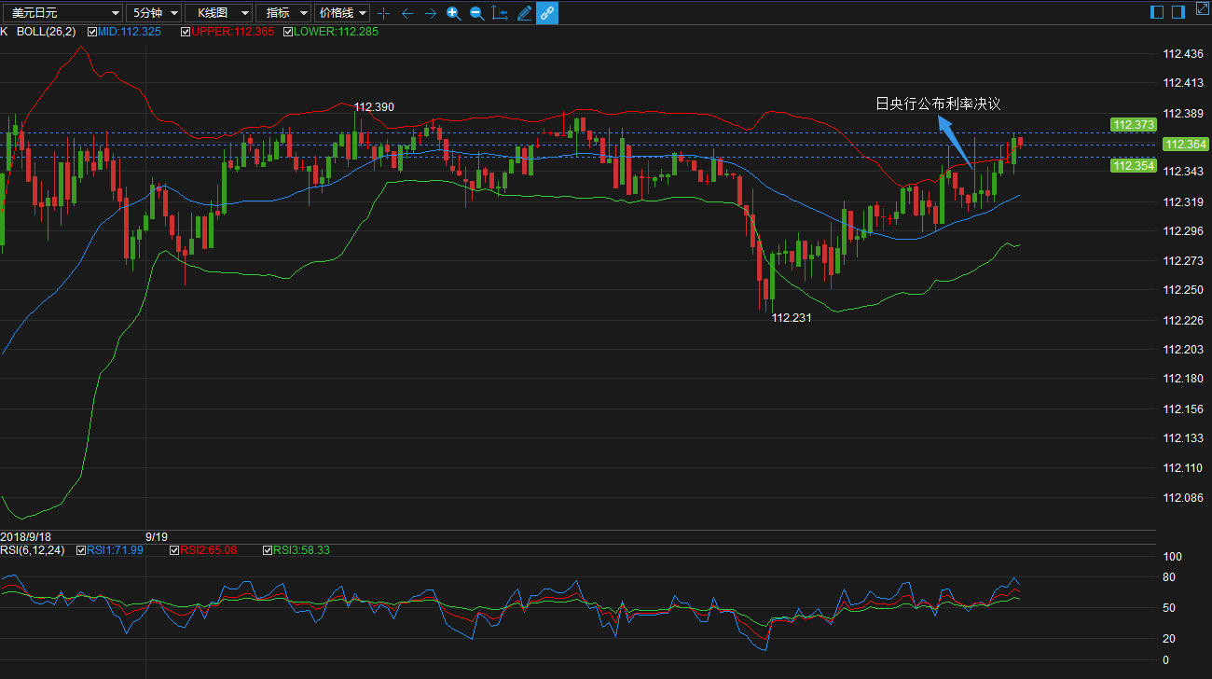Show the left side panel layout
The image size is (1212, 679).
coord(1157,12)
